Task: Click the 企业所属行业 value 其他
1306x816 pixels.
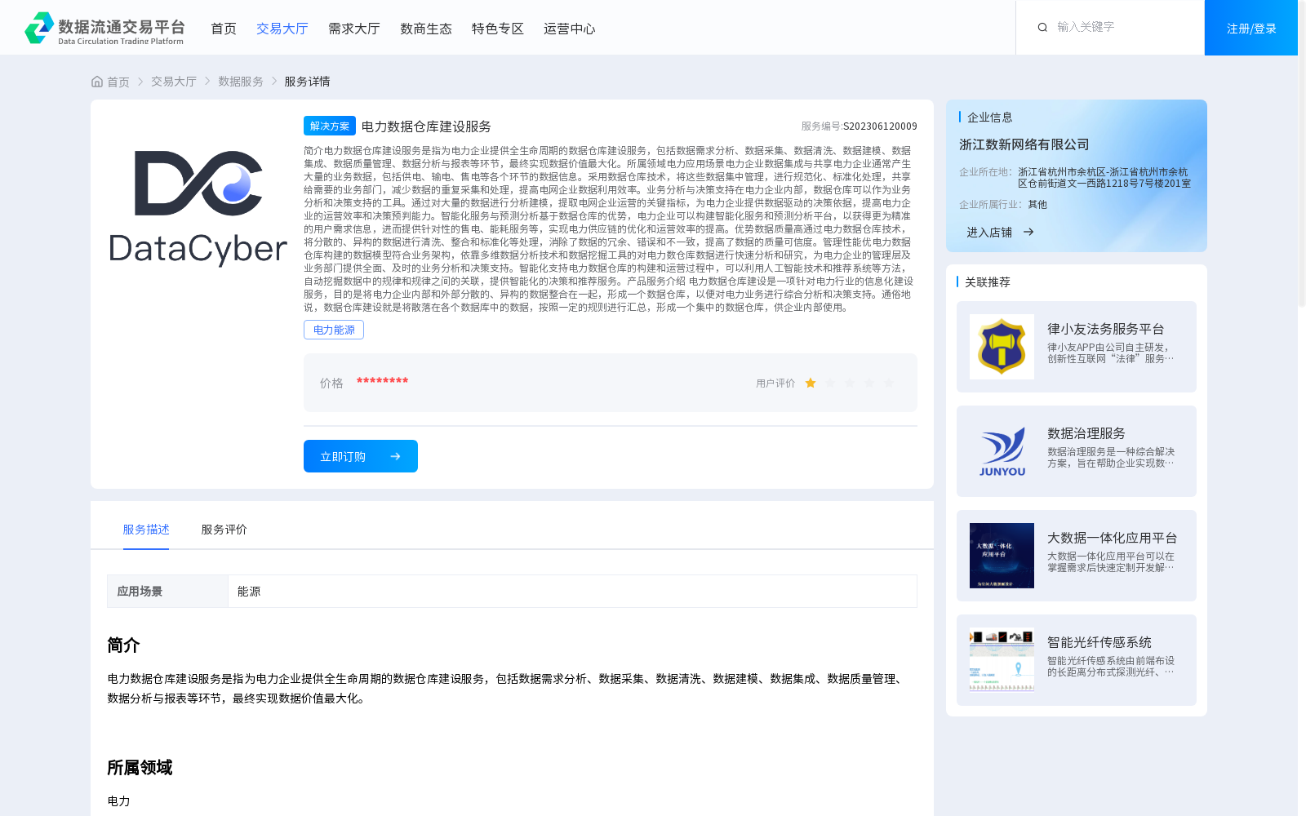Action: [x=1037, y=205]
